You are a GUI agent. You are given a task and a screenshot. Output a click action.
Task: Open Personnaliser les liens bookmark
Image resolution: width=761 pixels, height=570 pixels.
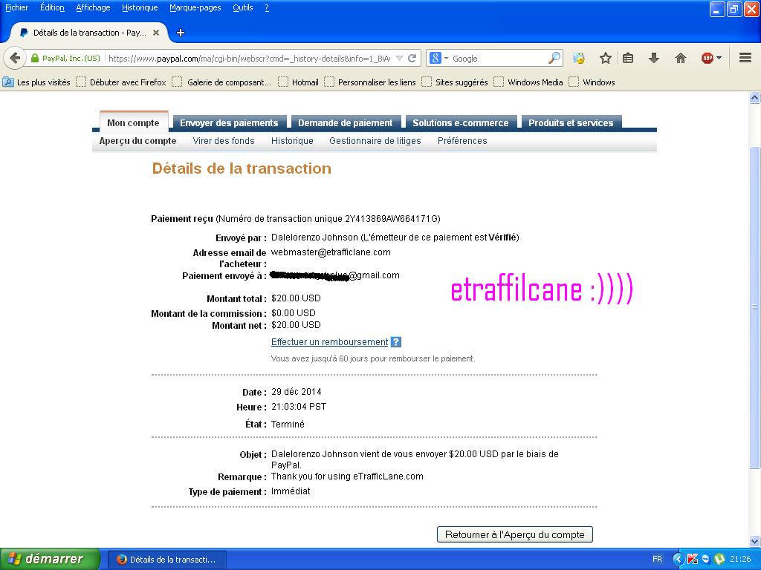[371, 82]
